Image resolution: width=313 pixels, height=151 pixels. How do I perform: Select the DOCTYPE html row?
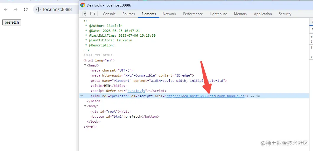click(x=98, y=55)
